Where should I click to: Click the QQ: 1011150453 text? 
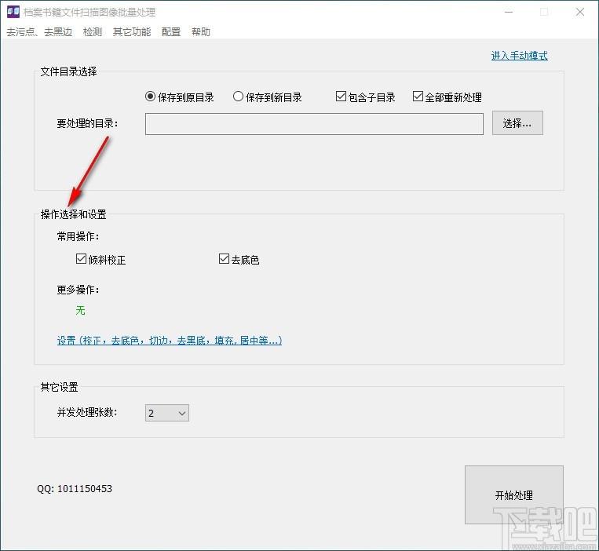tap(75, 489)
